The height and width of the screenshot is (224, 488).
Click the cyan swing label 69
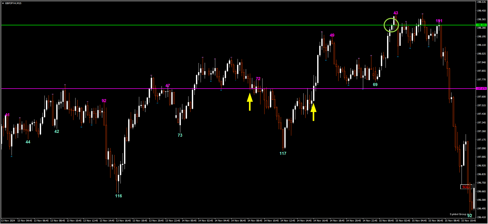375,84
